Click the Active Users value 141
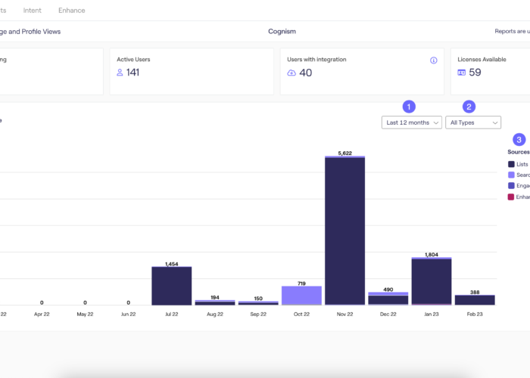 (x=132, y=73)
